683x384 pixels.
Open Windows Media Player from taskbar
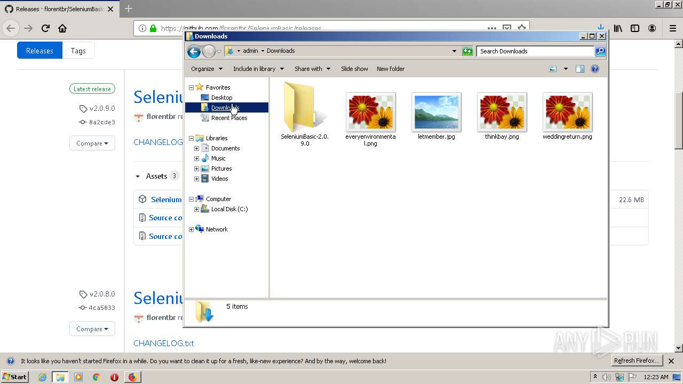[x=78, y=377]
